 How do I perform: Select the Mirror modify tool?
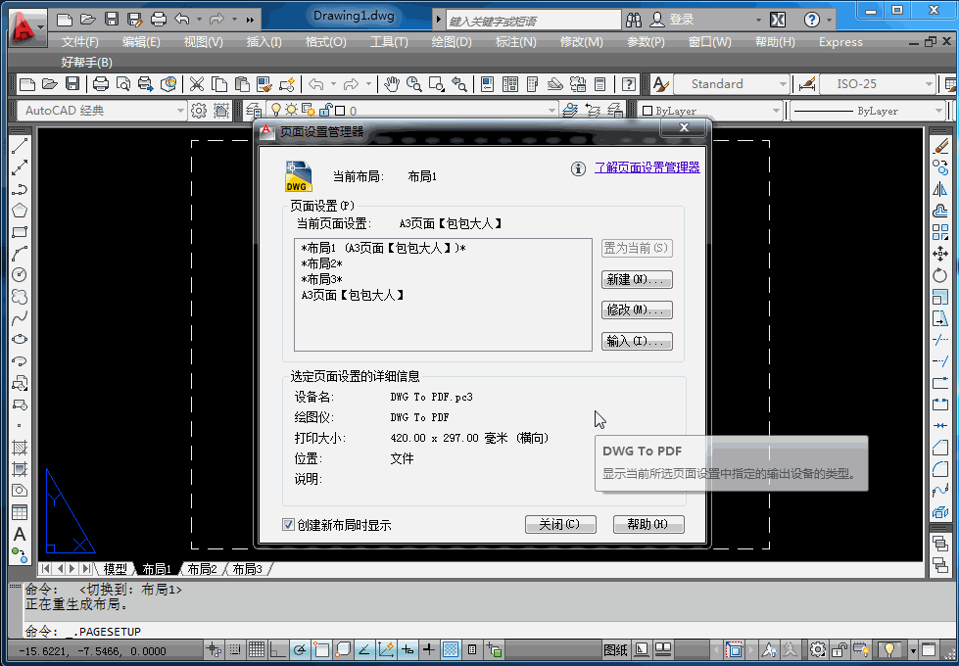(940, 189)
